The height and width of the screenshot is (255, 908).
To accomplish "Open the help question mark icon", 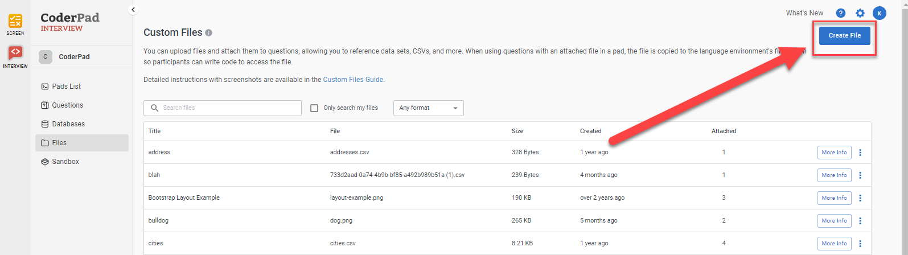I will (x=840, y=13).
